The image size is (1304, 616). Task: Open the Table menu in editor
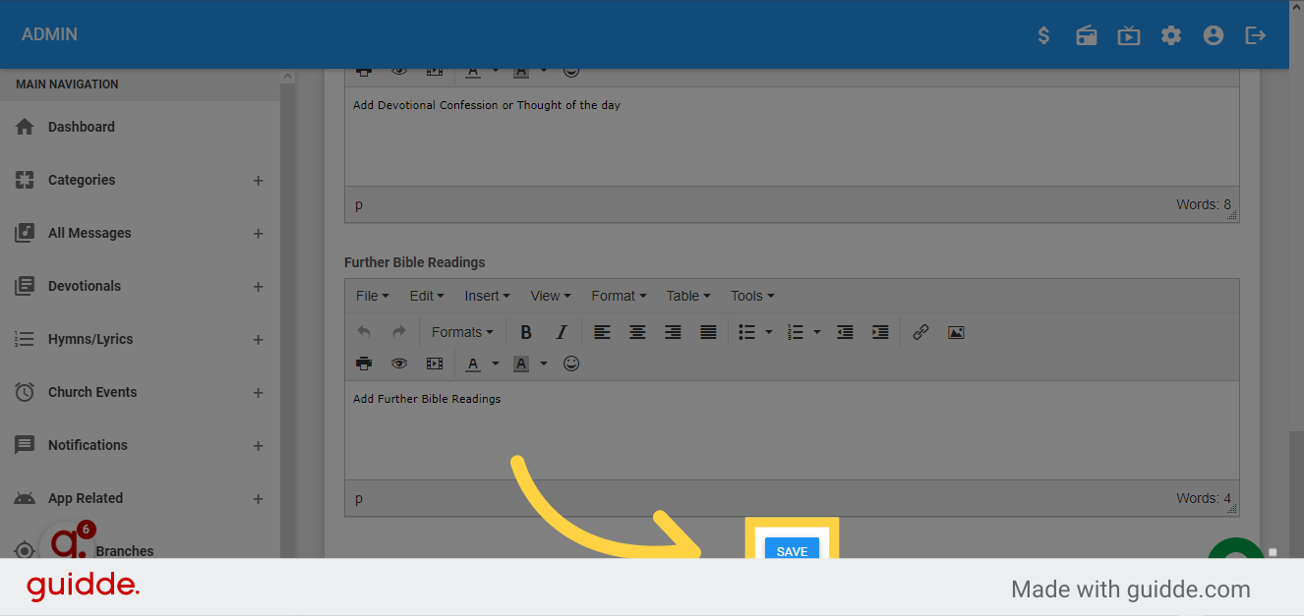tap(687, 296)
